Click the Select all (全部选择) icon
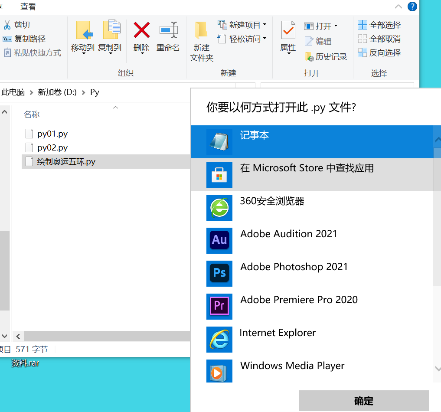Viewport: 441px width, 412px height. click(x=363, y=25)
